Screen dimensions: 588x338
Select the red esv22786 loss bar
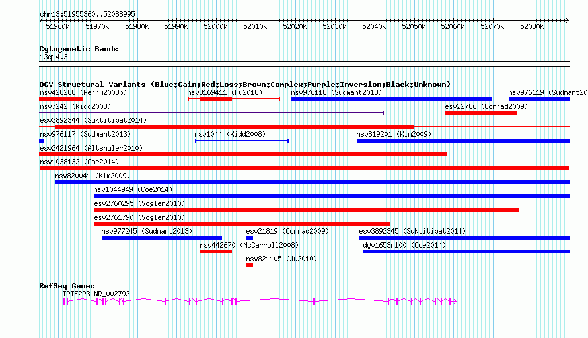pyautogui.click(x=481, y=113)
